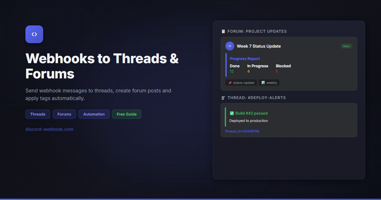Click the bar chart icon in the weekly tag

point(263,83)
